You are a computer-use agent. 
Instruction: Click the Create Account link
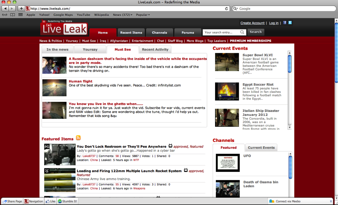point(253,23)
